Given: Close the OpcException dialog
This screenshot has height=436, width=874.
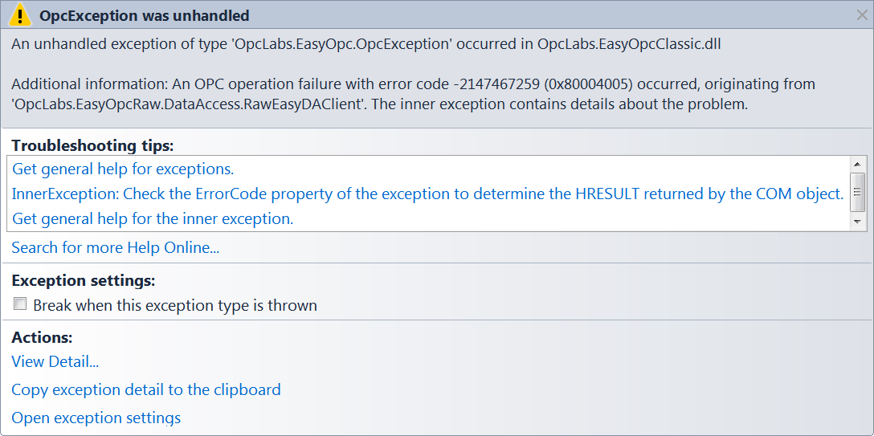Looking at the screenshot, I should [862, 15].
